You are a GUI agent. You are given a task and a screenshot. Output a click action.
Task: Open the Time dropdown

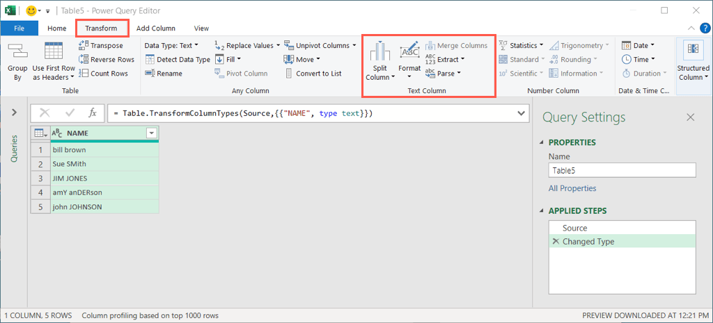[x=638, y=60]
